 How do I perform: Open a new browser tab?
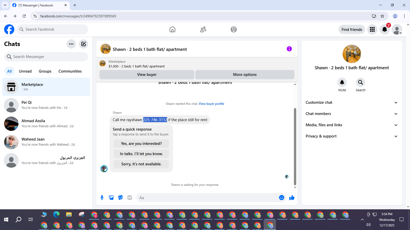[x=75, y=5]
